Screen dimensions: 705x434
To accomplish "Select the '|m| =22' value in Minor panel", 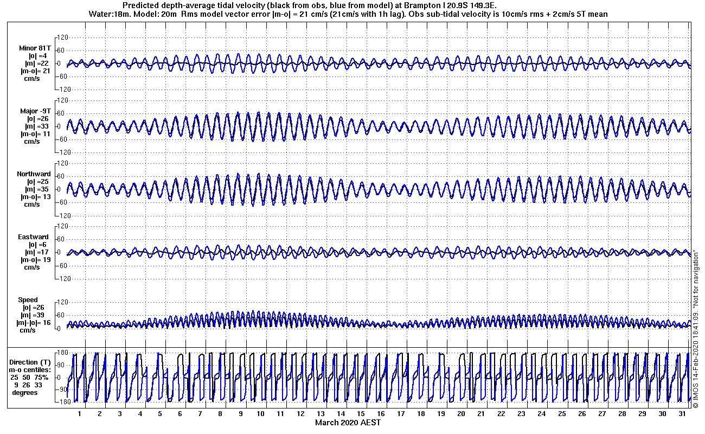I will coord(37,63).
